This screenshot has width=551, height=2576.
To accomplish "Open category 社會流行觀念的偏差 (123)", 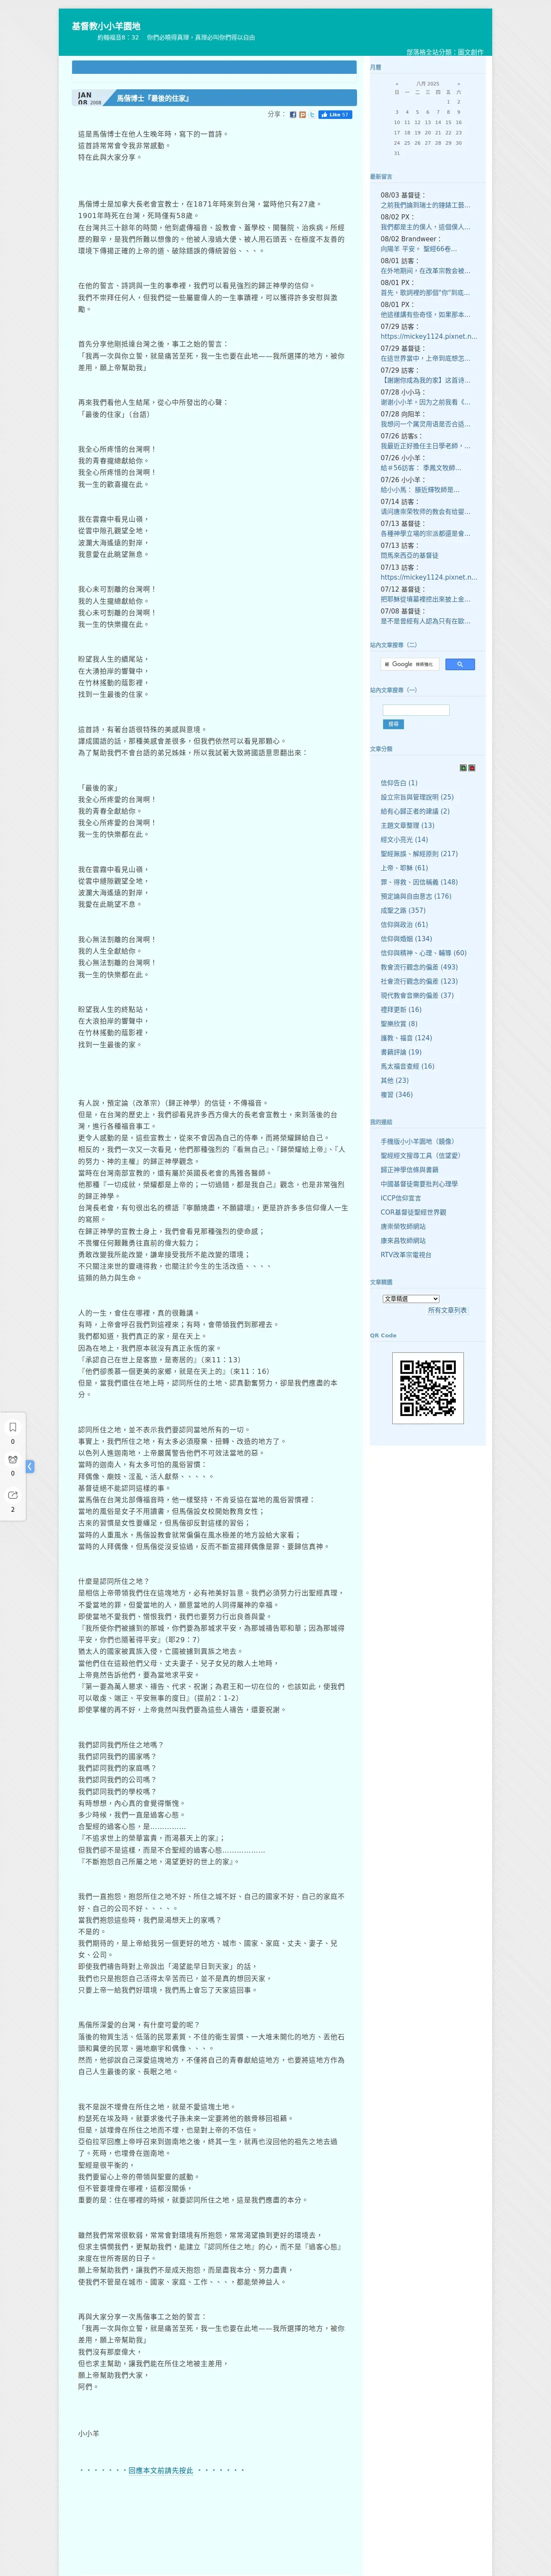I will (419, 981).
